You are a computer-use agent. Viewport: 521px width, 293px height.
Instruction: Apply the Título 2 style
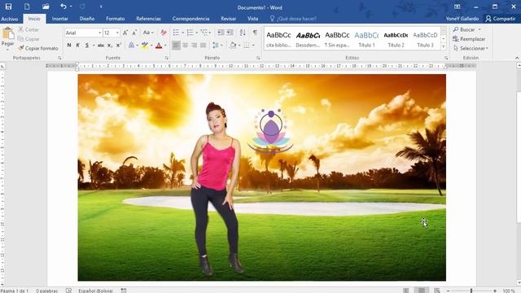point(396,39)
